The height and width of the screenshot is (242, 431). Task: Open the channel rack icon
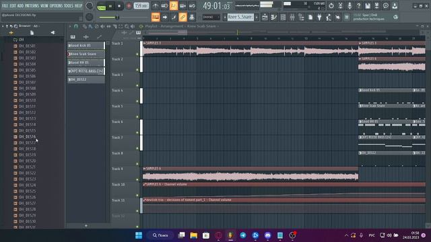(283, 17)
